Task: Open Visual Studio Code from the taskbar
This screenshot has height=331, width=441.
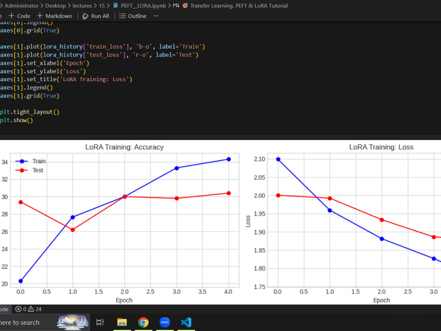Action: (x=186, y=322)
